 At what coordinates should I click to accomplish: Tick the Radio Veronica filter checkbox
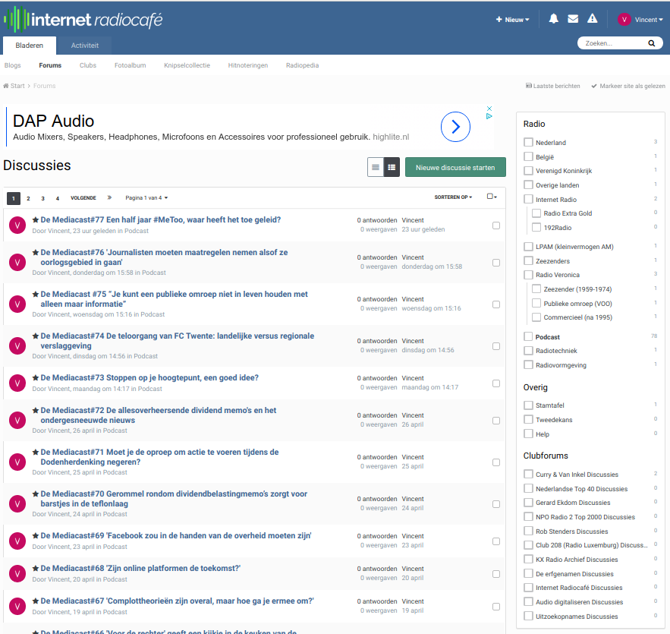tap(528, 275)
